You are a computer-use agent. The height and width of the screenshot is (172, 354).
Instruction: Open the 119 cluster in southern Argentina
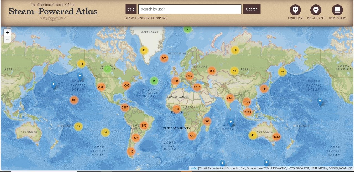pyautogui.click(x=131, y=152)
